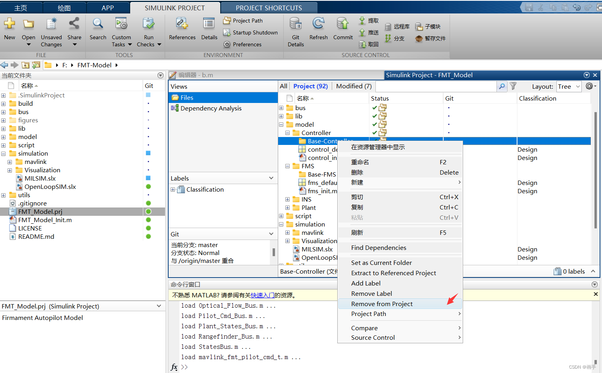Expand FMT_Model.prj details panel arrow

[159, 306]
